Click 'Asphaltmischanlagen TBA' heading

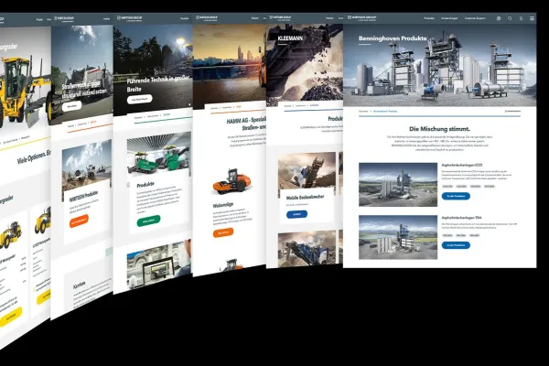461,218
